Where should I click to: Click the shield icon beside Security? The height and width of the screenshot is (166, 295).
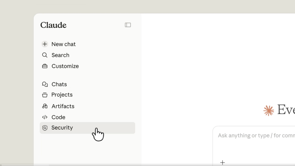click(45, 128)
